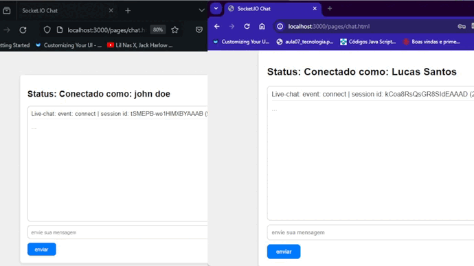
Task: Expand the Firefox list all tabs dropdown
Action: [202, 10]
